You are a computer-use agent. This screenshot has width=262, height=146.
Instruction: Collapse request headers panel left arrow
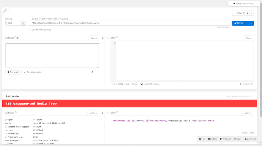point(102,38)
